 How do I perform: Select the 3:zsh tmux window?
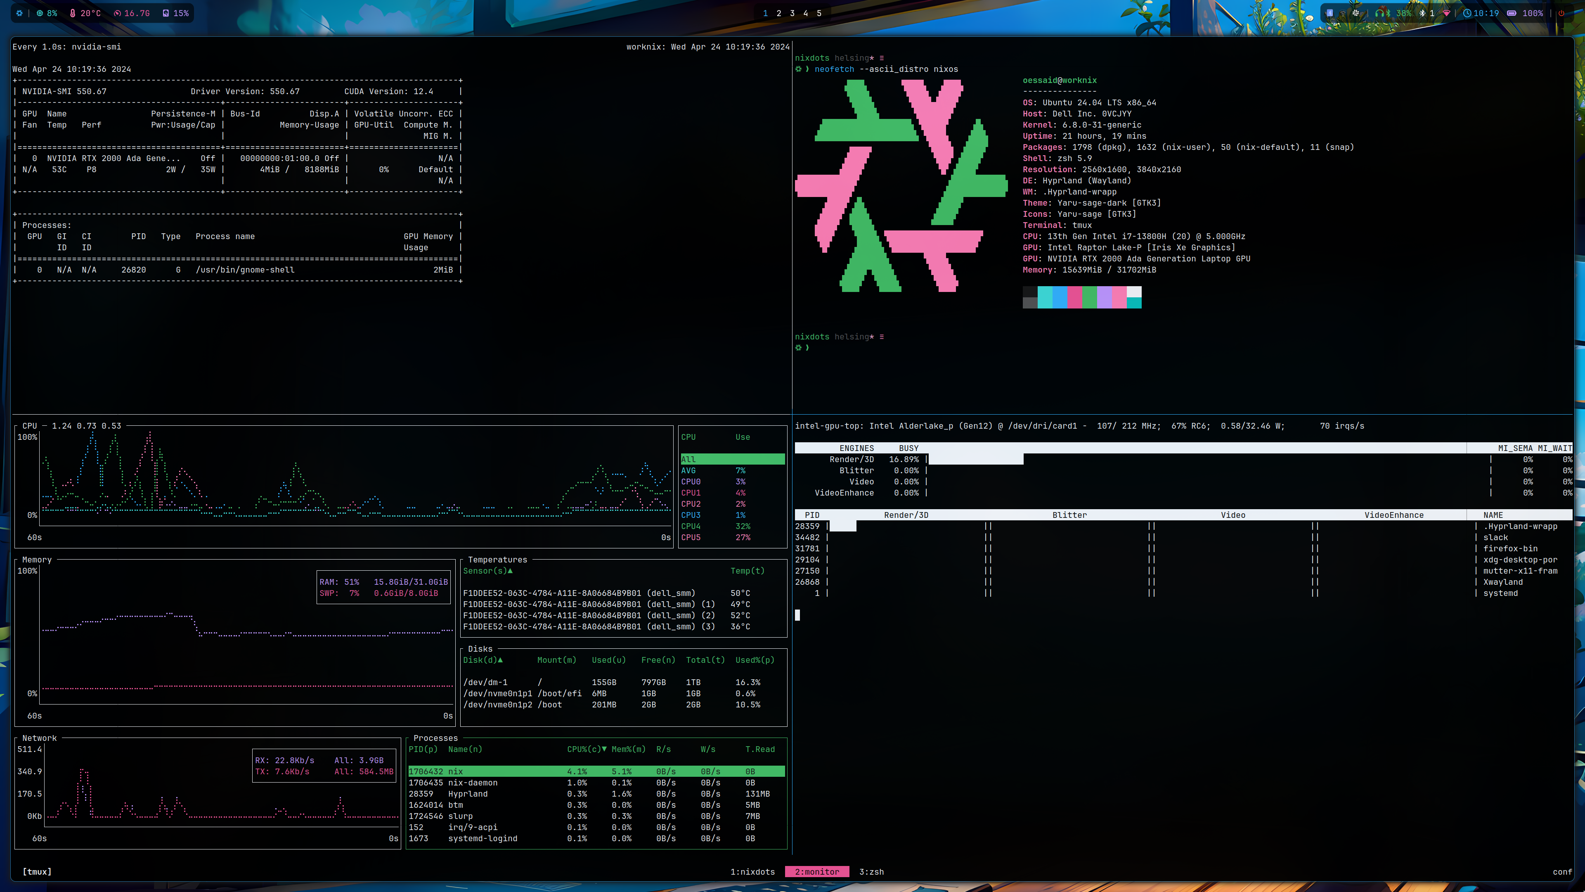[871, 872]
